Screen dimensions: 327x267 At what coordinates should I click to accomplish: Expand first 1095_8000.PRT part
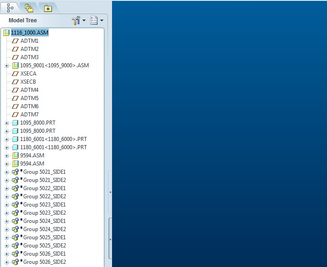tap(6, 123)
